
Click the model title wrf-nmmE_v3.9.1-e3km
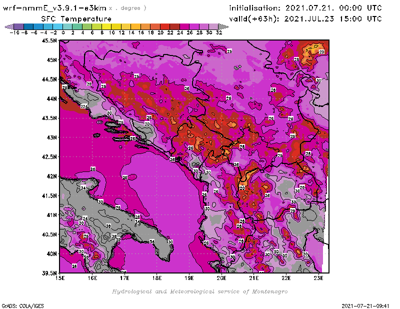point(54,8)
